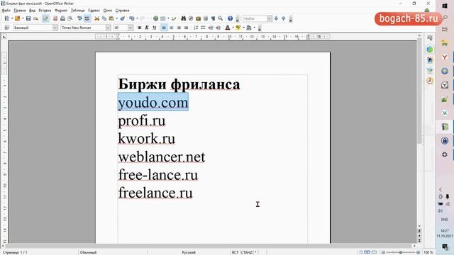Open Paste special dropdown arrow
This screenshot has width=454, height=255.
pyautogui.click(x=116, y=18)
